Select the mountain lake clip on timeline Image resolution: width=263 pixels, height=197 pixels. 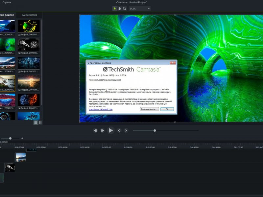21,157
